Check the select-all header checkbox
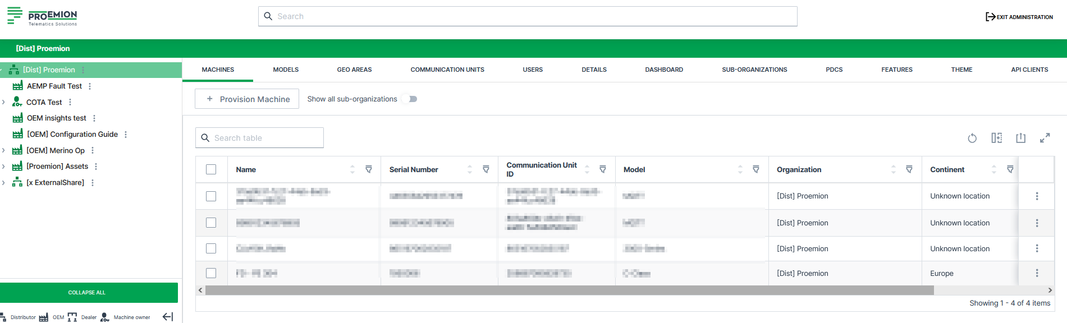This screenshot has height=323, width=1067. point(211,169)
